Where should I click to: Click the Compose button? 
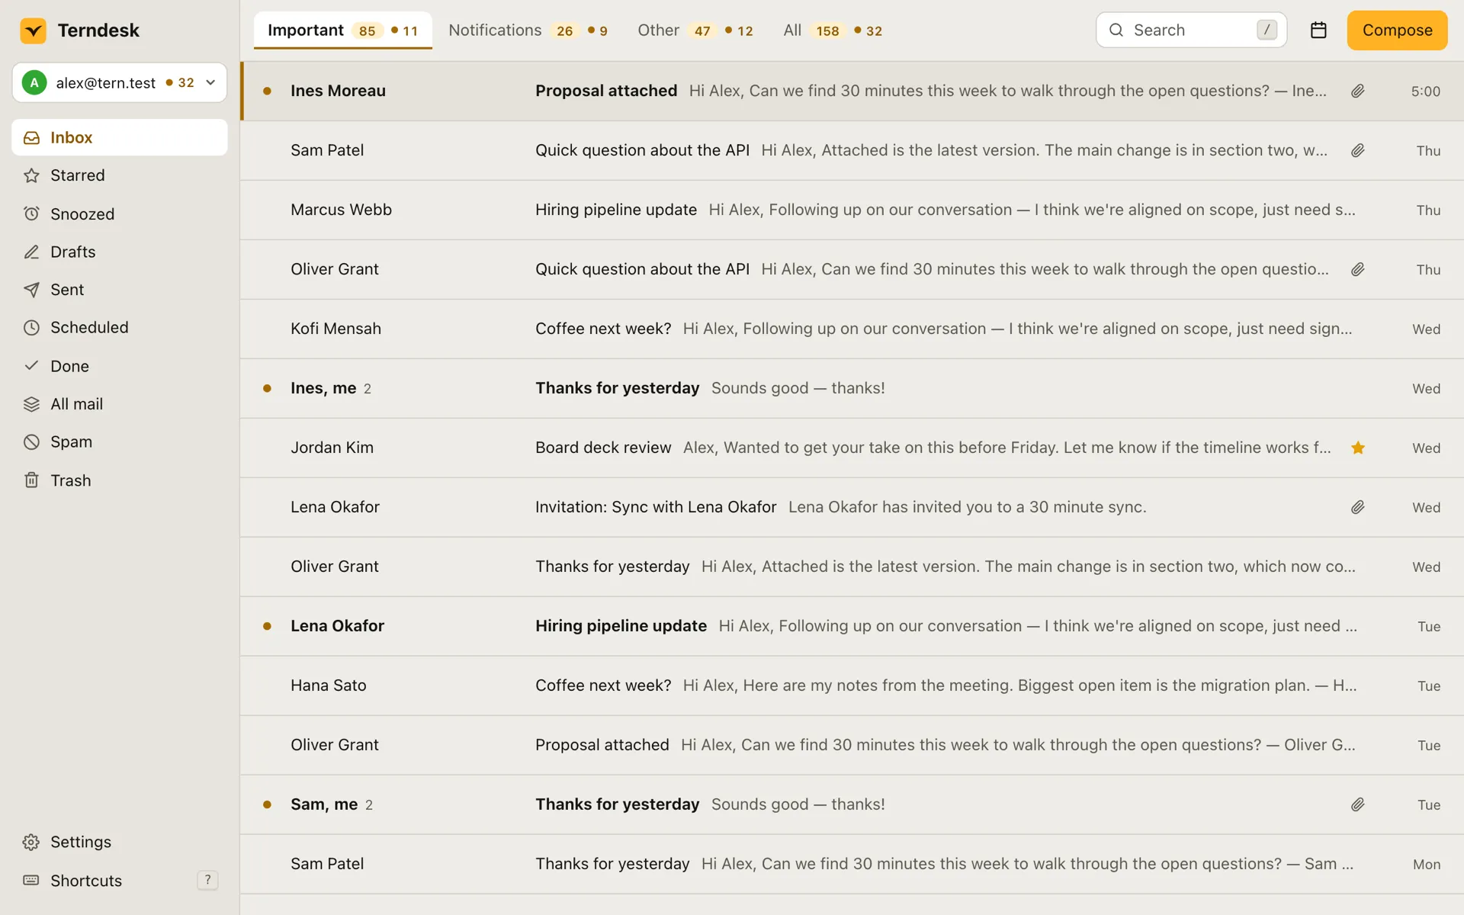pyautogui.click(x=1397, y=30)
